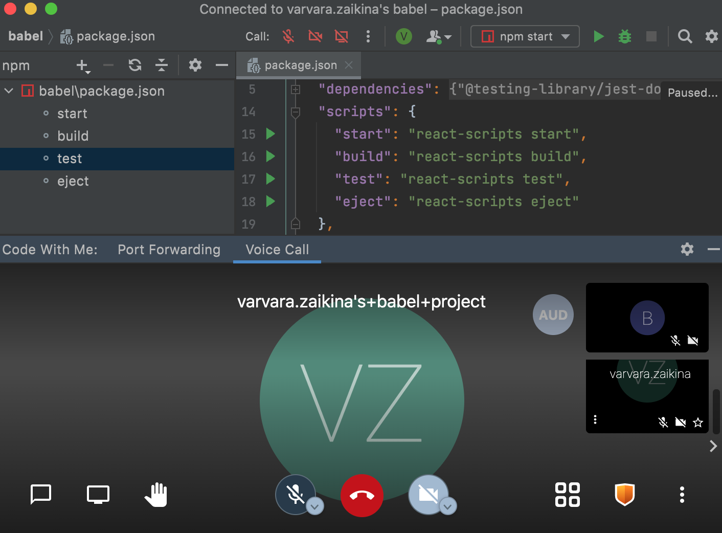Open camera device options chevron

[x=448, y=506]
